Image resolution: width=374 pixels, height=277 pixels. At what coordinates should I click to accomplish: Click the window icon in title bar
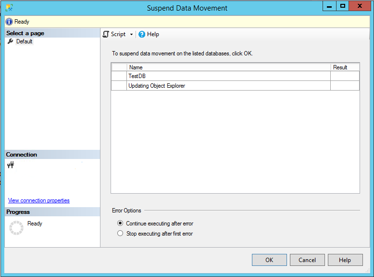(x=9, y=8)
